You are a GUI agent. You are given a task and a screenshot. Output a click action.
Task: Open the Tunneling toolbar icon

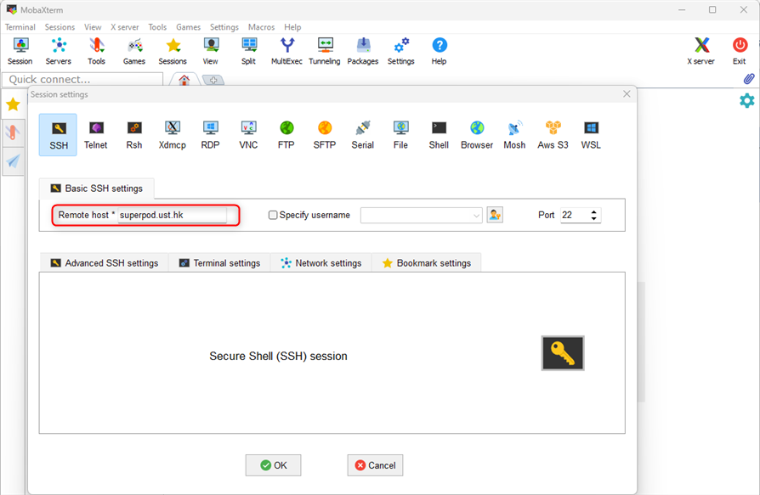325,51
